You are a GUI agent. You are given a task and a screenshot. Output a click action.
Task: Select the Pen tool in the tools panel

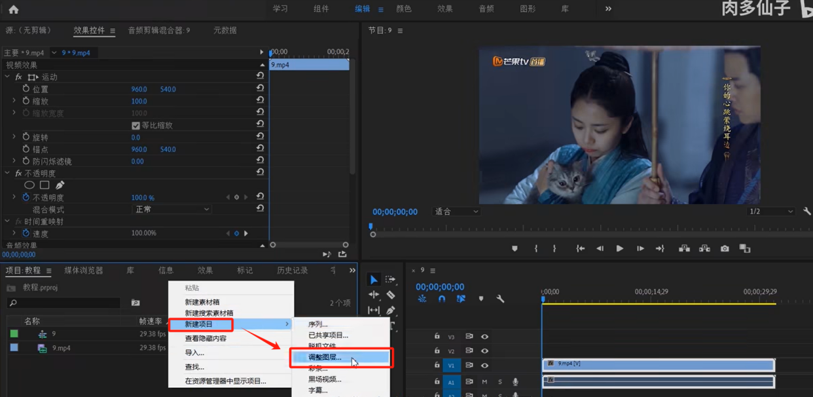click(391, 310)
